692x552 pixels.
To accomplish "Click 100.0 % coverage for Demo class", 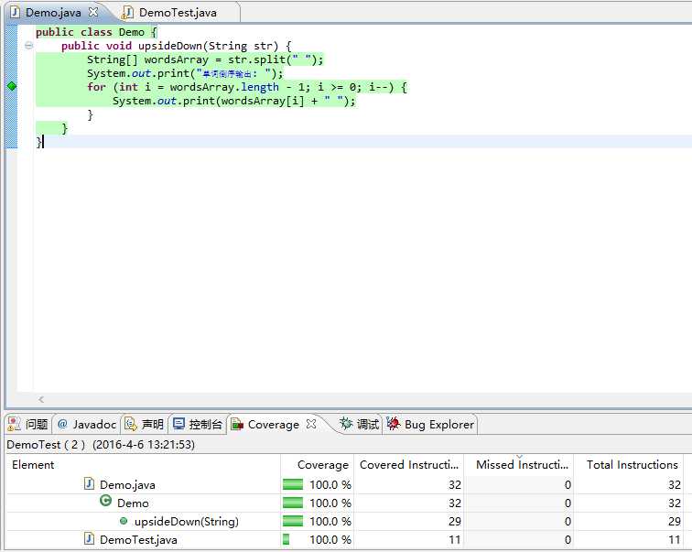I will (x=330, y=503).
